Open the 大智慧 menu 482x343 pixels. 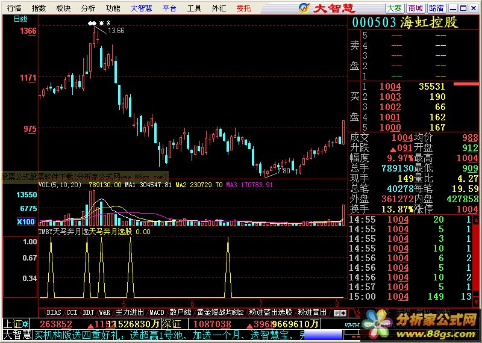click(x=141, y=8)
